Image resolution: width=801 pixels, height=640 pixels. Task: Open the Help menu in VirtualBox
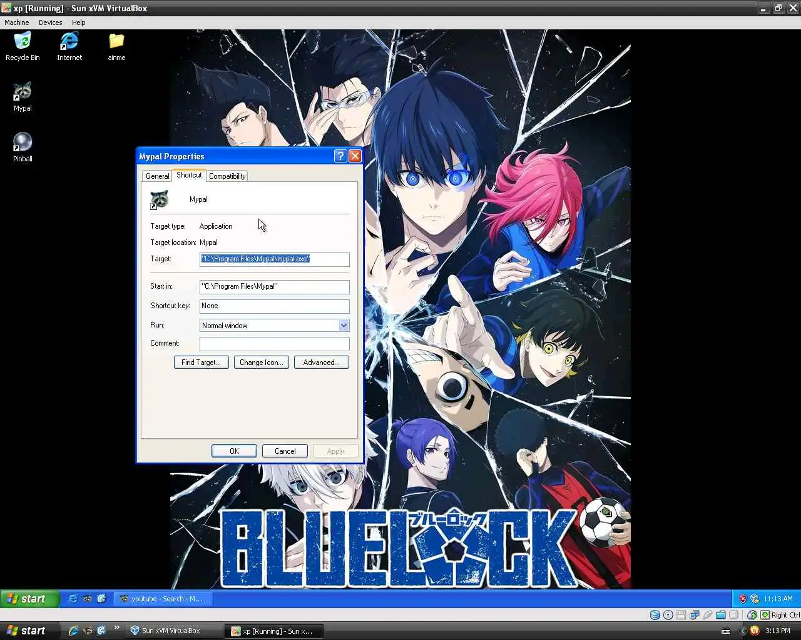[x=78, y=22]
